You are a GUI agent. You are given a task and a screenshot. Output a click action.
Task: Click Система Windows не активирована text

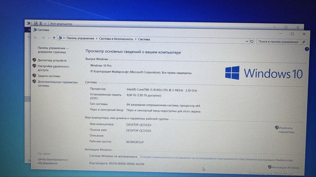click(x=113, y=156)
